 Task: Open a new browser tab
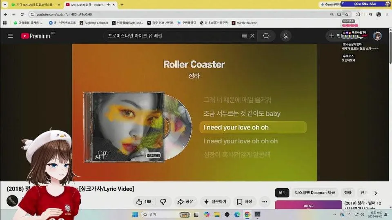pos(122,4)
